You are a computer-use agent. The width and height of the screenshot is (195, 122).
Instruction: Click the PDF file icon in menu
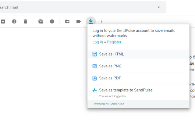95,78
